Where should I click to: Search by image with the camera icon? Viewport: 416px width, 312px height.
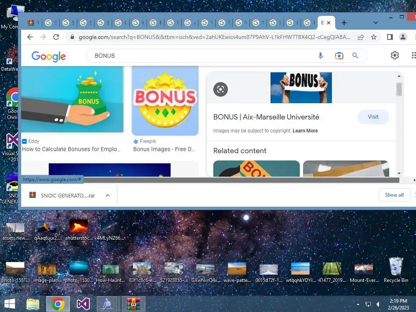[x=339, y=56]
